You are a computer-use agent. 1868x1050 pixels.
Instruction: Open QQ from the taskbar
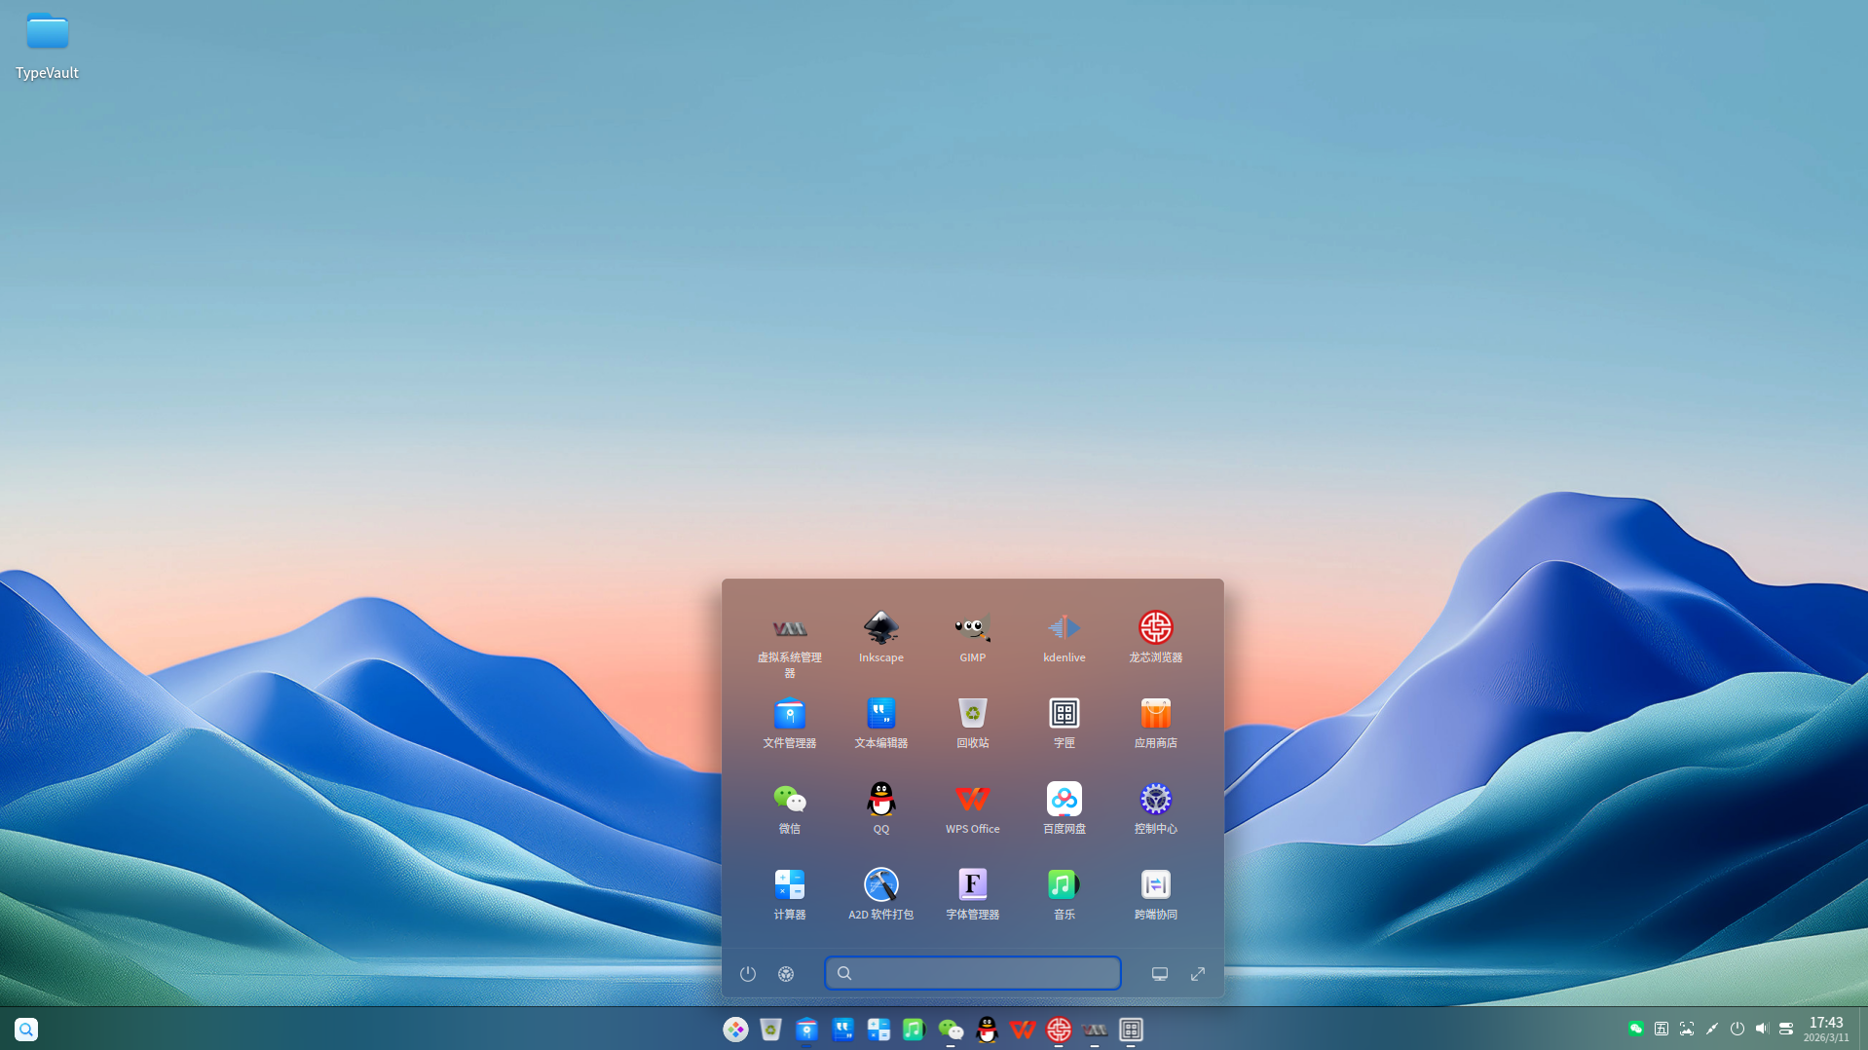[987, 1029]
